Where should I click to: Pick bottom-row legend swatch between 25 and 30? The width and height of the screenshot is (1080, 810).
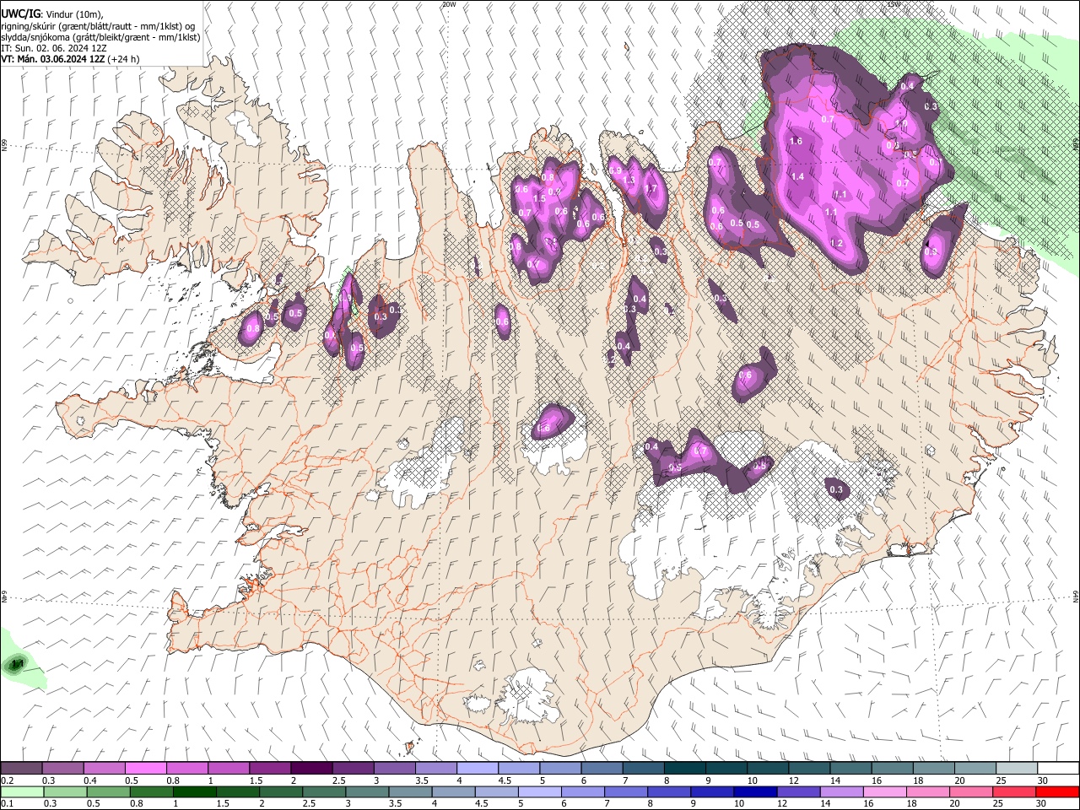pos(1013,791)
